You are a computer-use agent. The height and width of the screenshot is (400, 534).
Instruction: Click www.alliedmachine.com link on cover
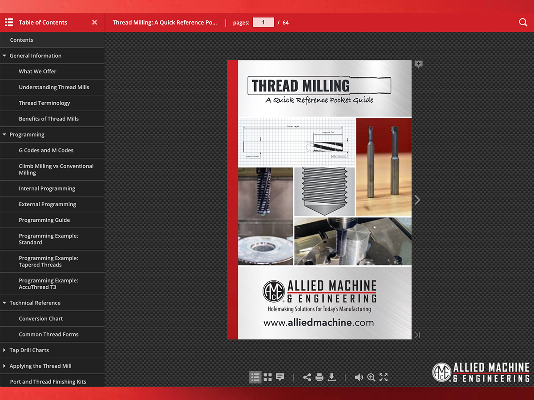click(x=319, y=323)
